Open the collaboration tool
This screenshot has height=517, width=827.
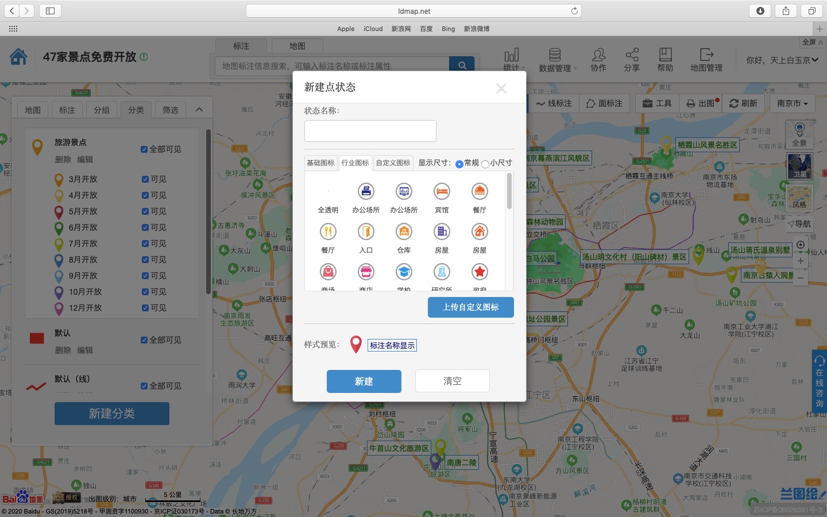click(x=598, y=60)
